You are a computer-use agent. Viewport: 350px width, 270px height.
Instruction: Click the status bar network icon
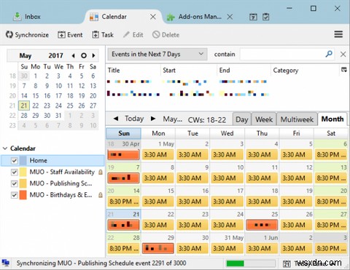pyautogui.click(x=6, y=263)
